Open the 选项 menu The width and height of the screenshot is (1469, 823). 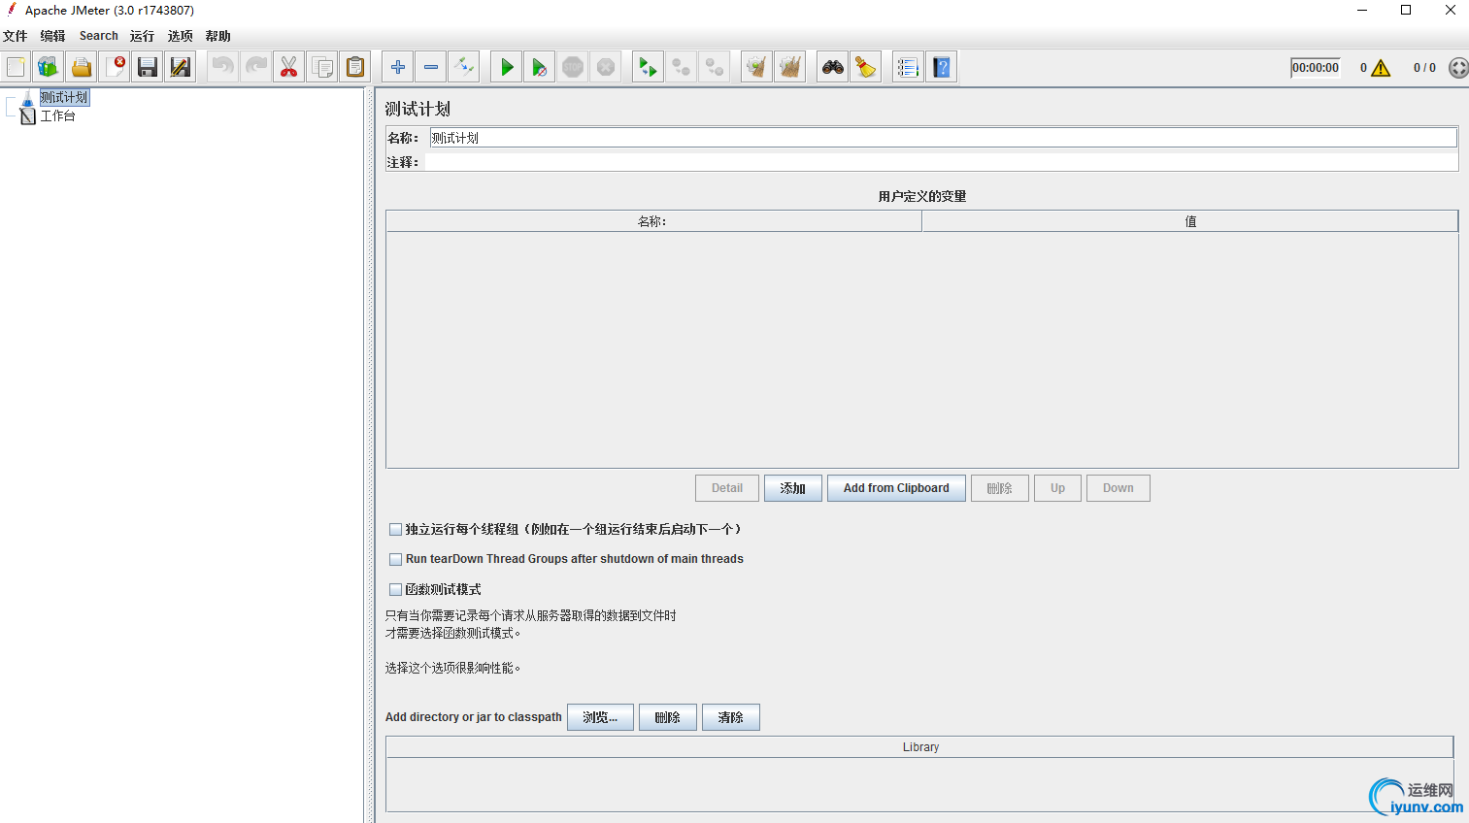(x=181, y=36)
